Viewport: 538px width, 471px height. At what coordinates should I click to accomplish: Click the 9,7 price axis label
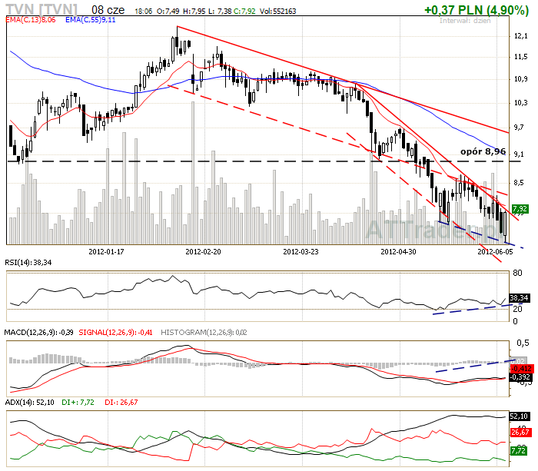click(x=519, y=128)
